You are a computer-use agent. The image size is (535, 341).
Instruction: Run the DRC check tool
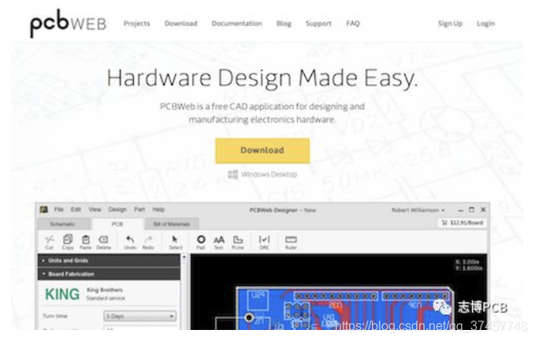(265, 242)
